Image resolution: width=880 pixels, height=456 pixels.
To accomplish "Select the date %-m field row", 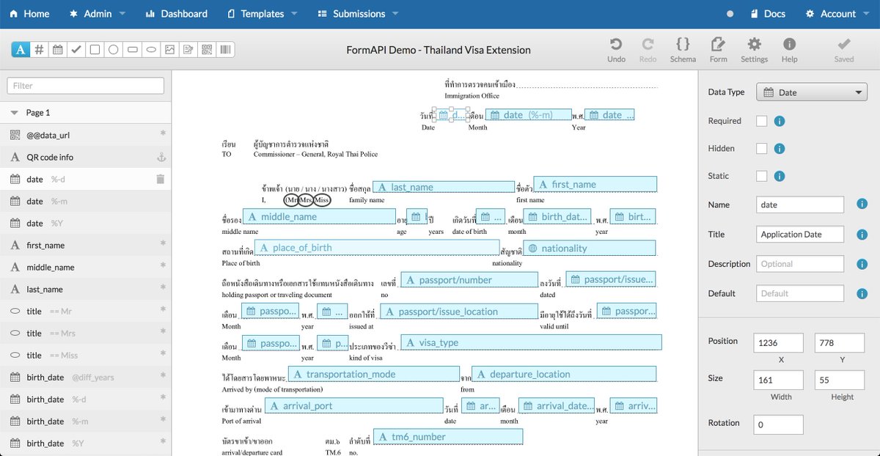I will tap(85, 201).
